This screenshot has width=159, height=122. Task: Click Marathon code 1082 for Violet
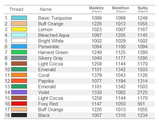tap(121, 92)
